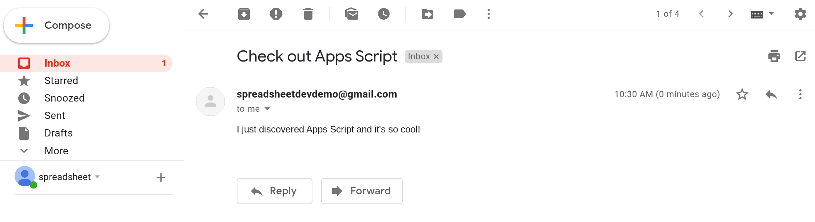Open the toolbar's more options menu
Viewport: 815px width, 222px height.
coord(489,14)
